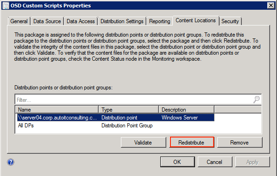The height and width of the screenshot is (176, 277).
Task: Click the Redistribute button
Action: [192, 143]
